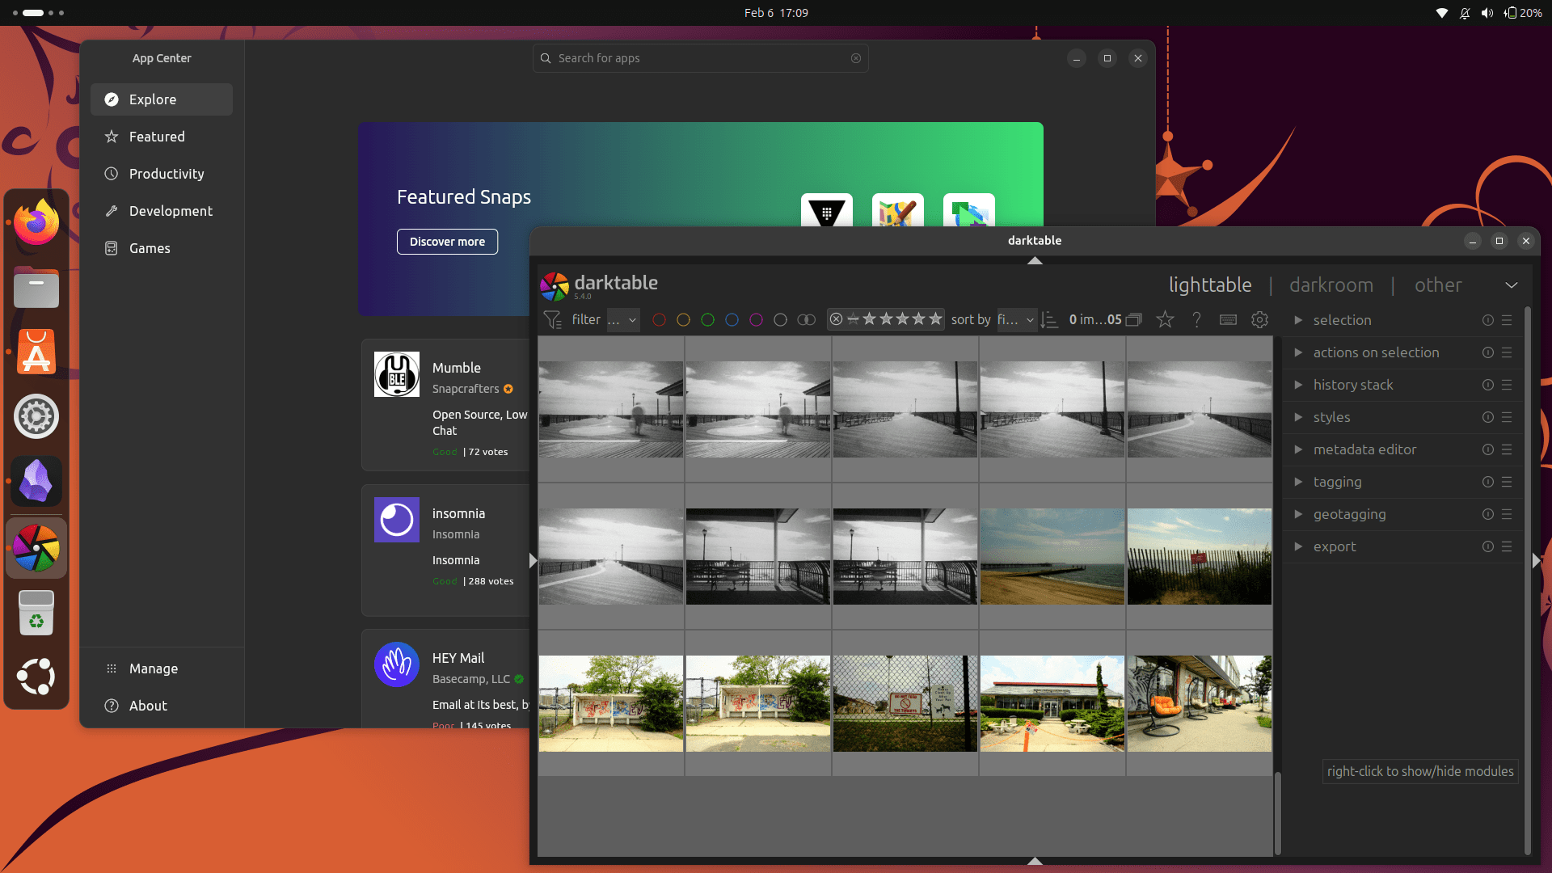Toggle the monochrome filter circle in filter bar
The height and width of the screenshot is (873, 1552).
(806, 320)
